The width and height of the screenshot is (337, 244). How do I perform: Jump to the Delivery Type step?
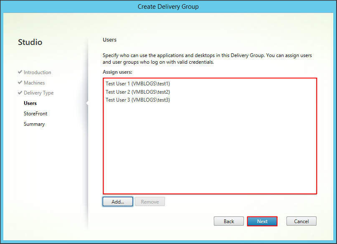[x=38, y=93]
